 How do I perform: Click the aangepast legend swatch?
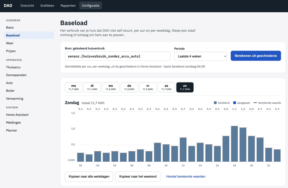pos(235,103)
